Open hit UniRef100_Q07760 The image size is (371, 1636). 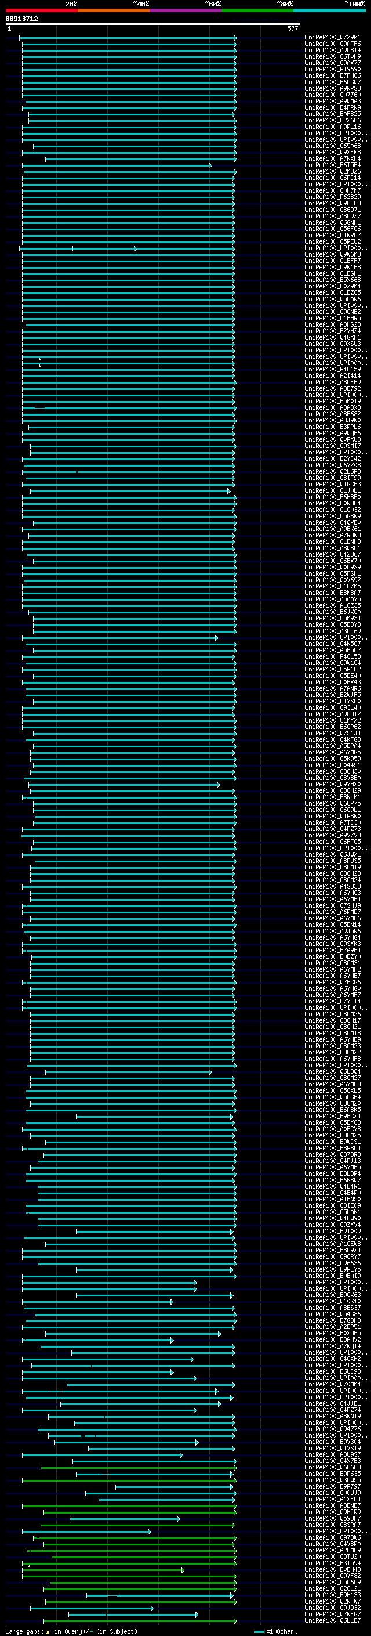click(x=333, y=95)
